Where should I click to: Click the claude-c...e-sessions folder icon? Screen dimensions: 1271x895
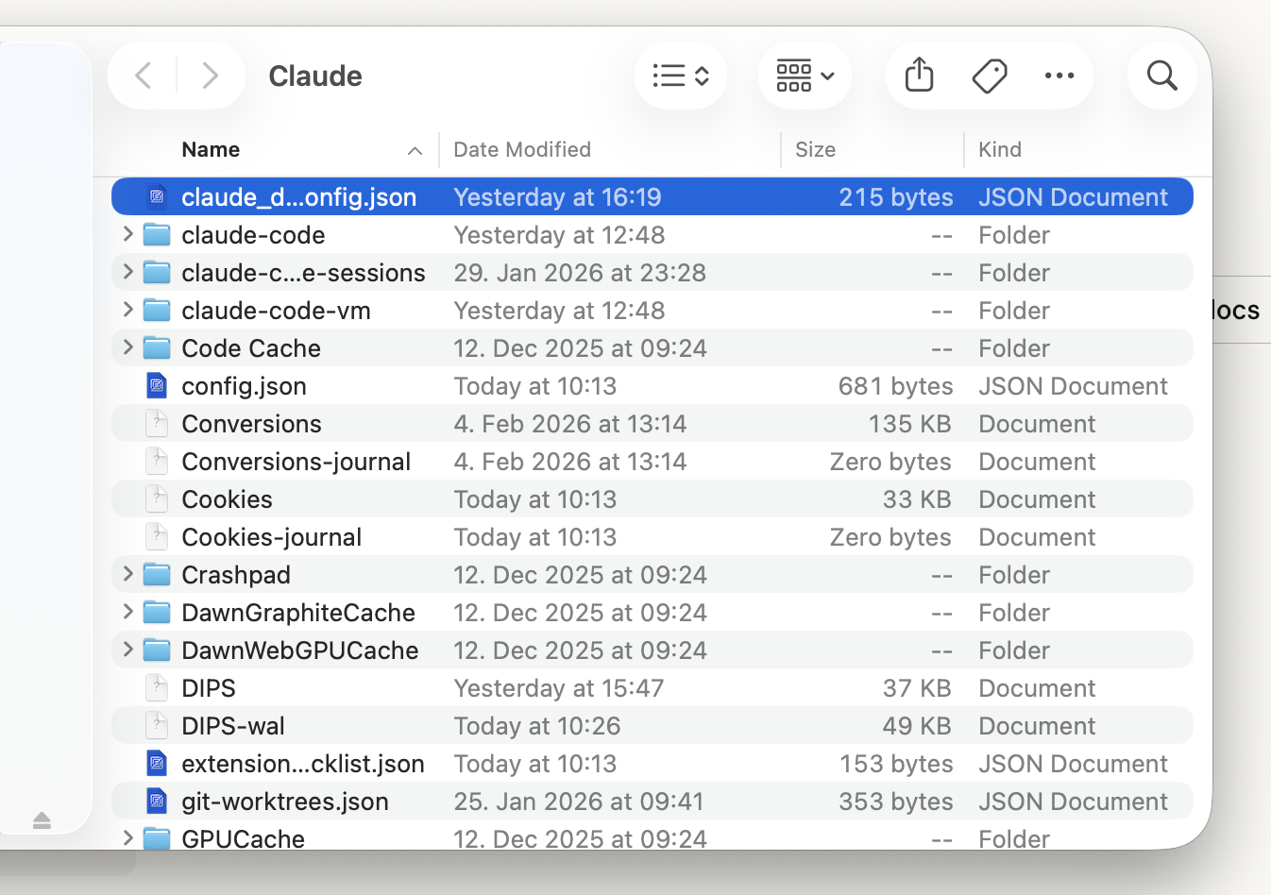157,272
